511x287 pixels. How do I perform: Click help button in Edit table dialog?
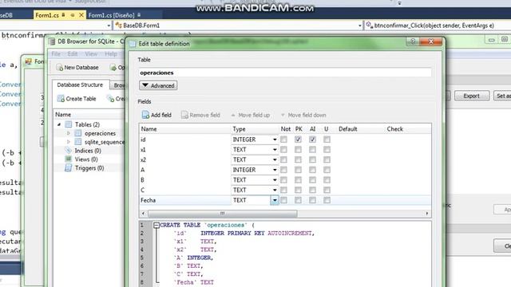413,41
